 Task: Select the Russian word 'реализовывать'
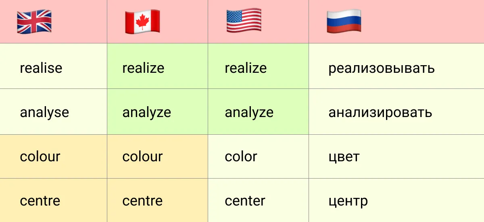coord(382,68)
